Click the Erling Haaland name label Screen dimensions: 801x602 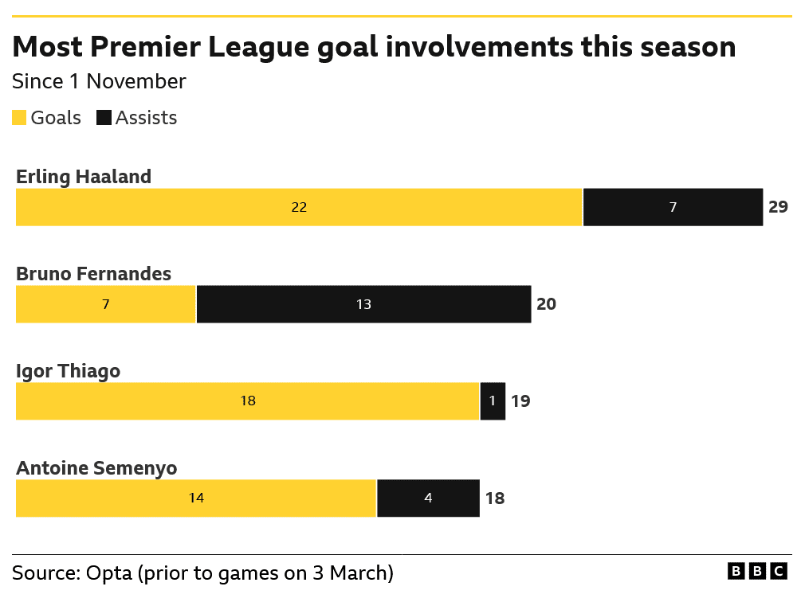(84, 177)
